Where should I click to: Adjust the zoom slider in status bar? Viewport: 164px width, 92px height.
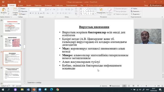(x=146, y=86)
